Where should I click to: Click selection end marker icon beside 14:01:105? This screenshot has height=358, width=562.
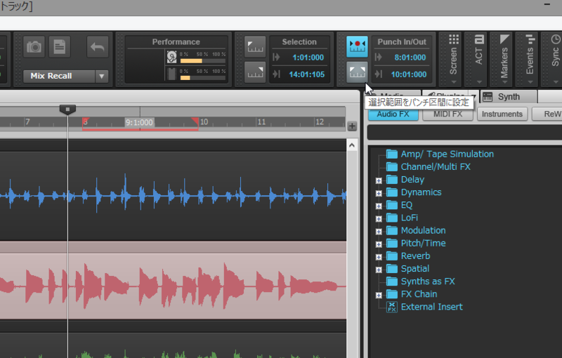tap(276, 74)
